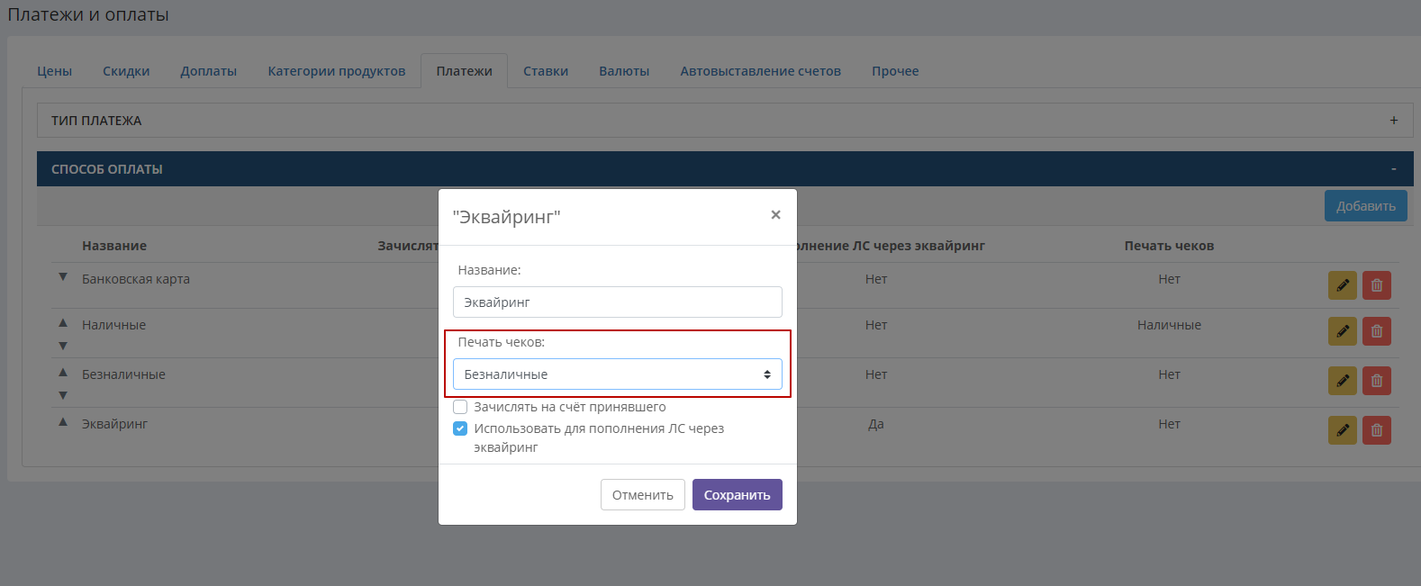Click the Платежи и оплаты page title
The width and height of the screenshot is (1421, 586).
[x=88, y=14]
